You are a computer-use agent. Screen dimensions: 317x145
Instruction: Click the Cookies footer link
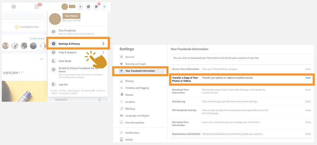(101, 91)
